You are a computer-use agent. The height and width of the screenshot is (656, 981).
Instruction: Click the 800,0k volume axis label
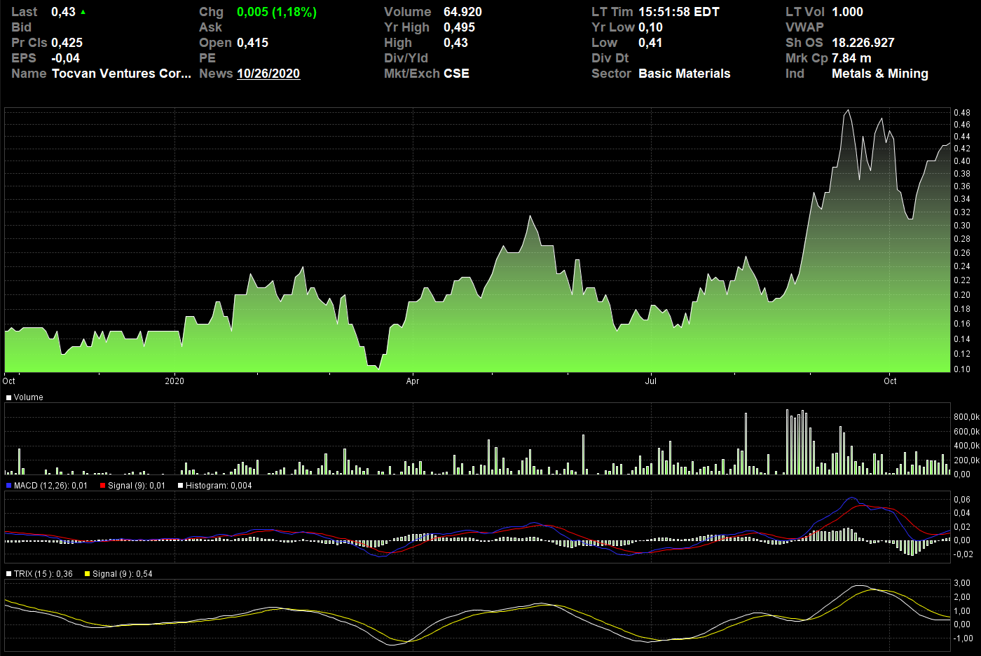coord(966,417)
